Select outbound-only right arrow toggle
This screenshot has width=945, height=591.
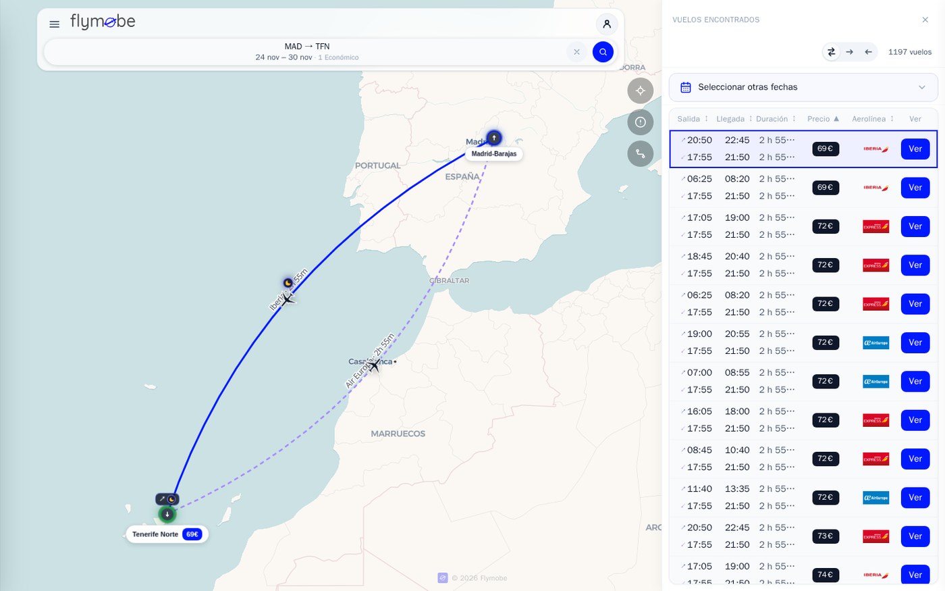pos(850,52)
